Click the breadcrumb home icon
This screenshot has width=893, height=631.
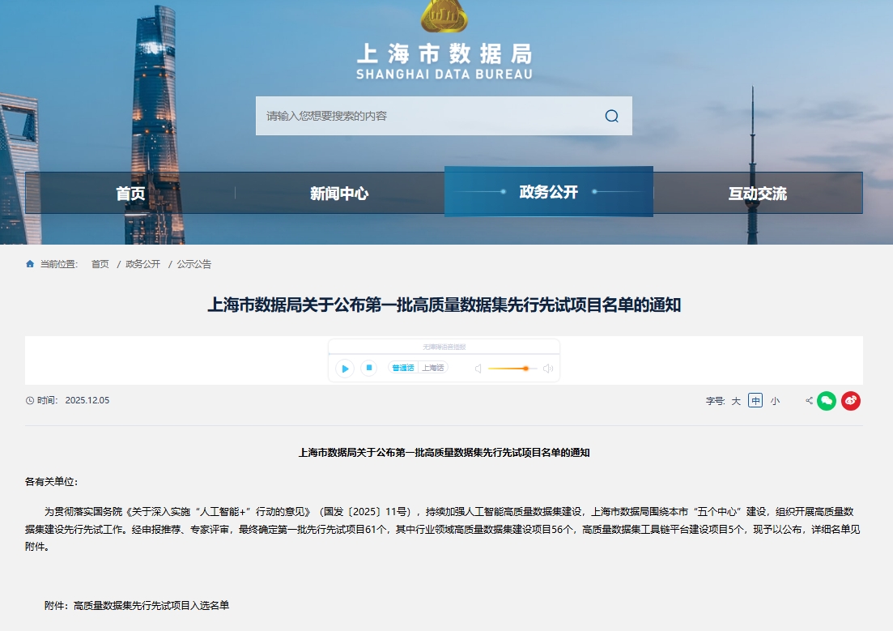coord(30,264)
